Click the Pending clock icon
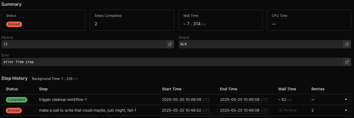Screen dimensions: 354x118 [x=280, y=110]
